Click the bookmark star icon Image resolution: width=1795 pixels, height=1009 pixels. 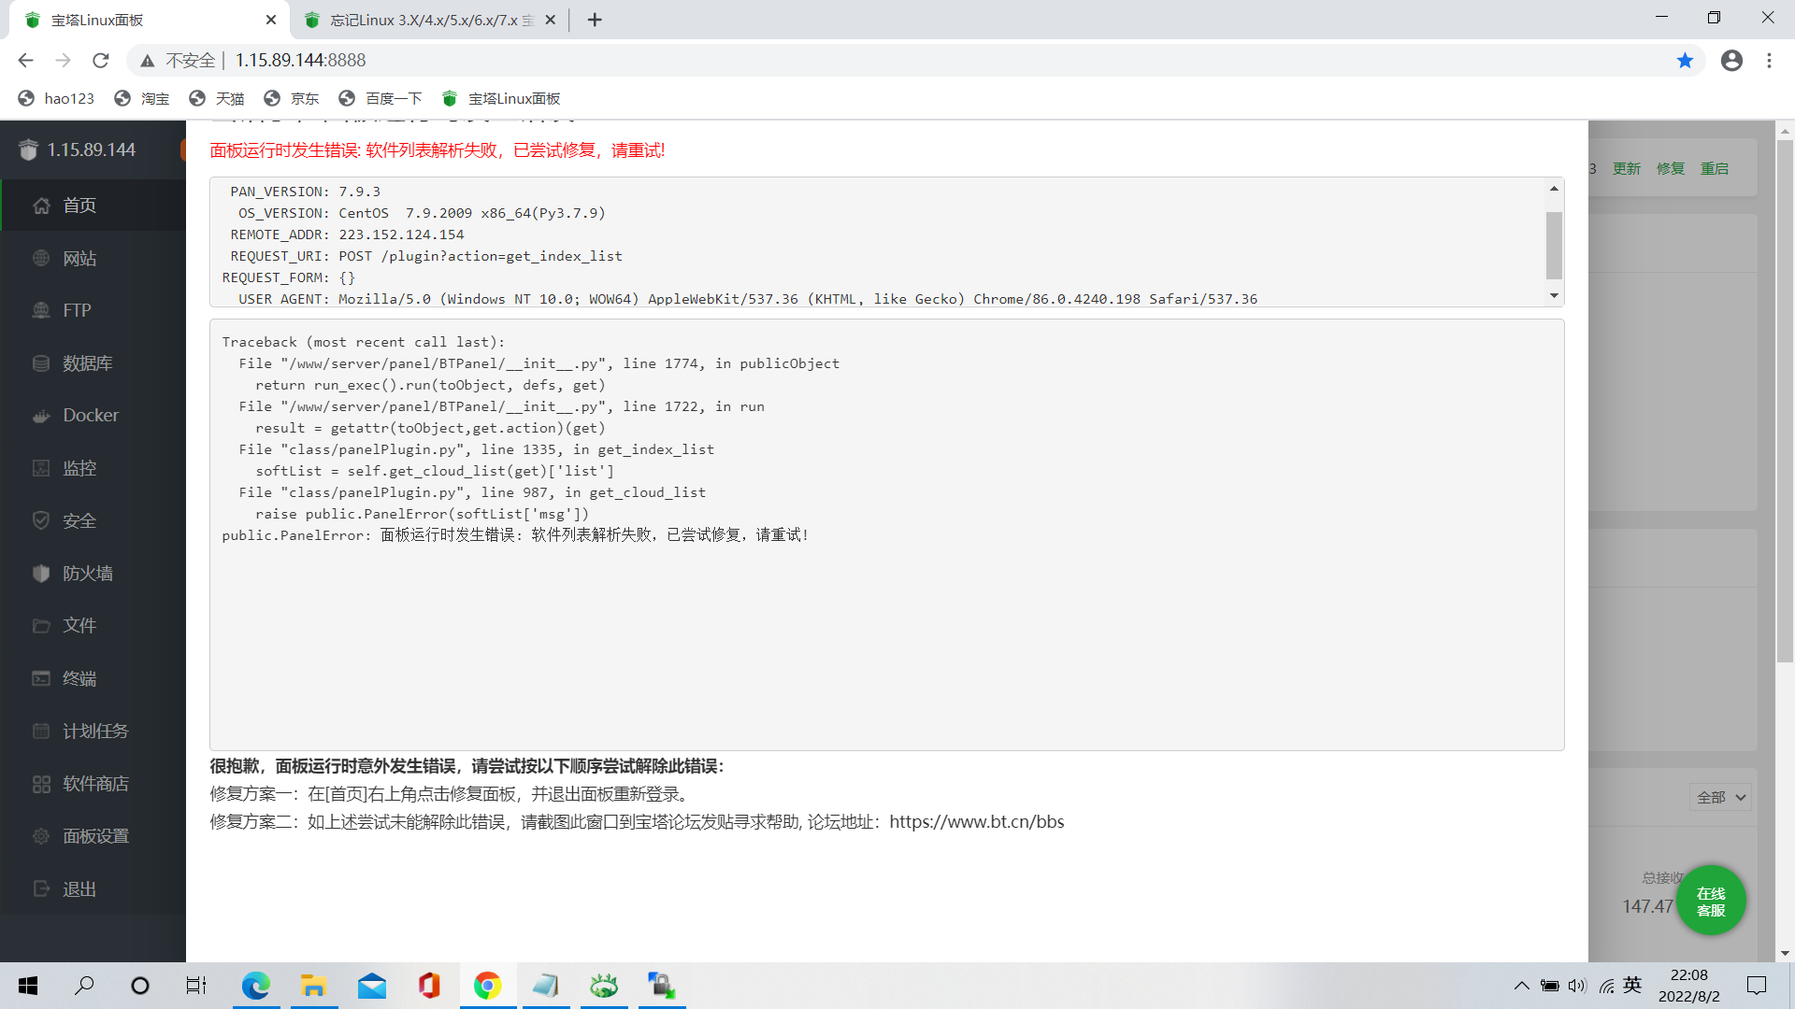1685,61
